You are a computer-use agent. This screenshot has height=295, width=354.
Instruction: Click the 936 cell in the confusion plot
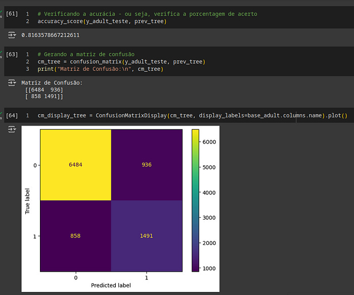pyautogui.click(x=147, y=164)
